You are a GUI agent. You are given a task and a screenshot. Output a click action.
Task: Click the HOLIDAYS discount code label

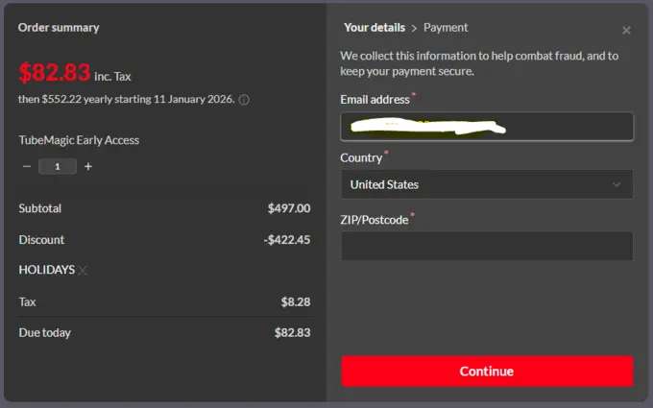[46, 270]
